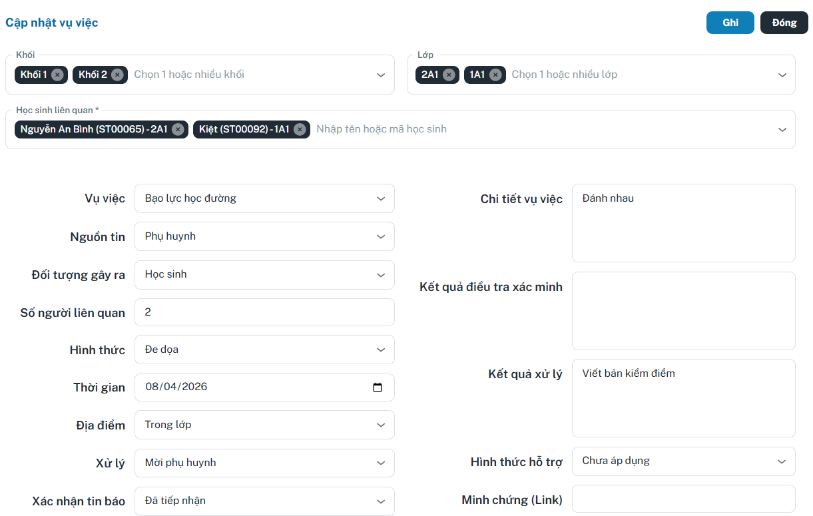Click the Nhập tên hoặc mã học sinh input

point(382,129)
